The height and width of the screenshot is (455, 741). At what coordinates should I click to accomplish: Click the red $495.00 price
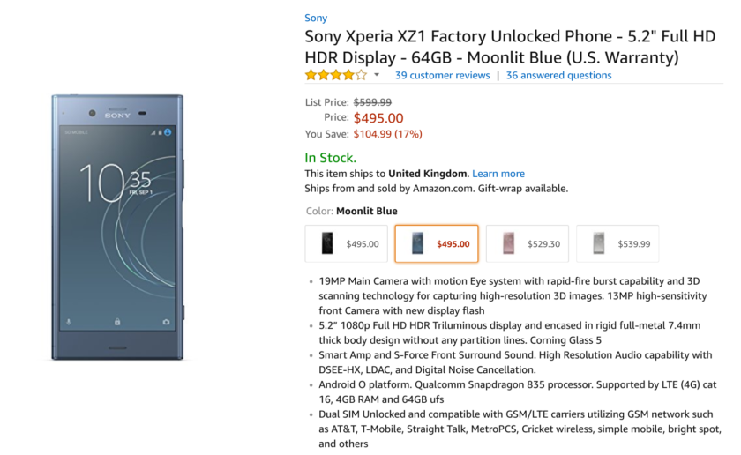tap(378, 118)
